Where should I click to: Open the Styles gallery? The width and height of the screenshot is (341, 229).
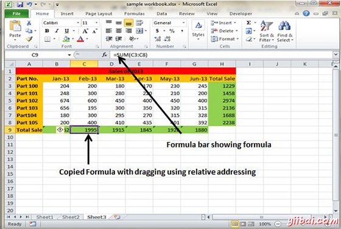(x=198, y=30)
